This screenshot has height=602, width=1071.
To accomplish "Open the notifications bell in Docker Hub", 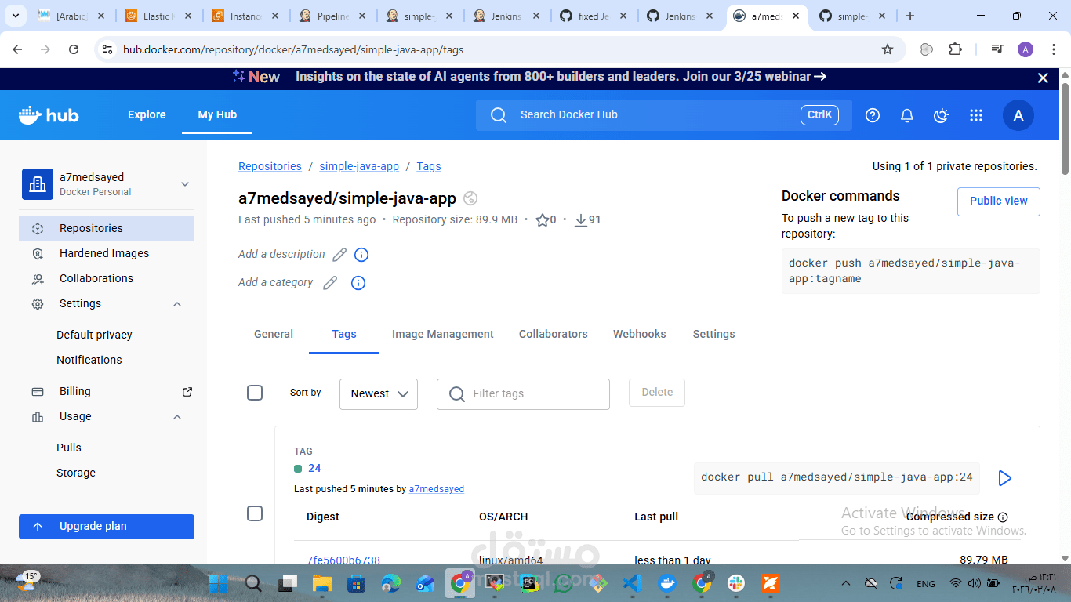I will coord(907,115).
